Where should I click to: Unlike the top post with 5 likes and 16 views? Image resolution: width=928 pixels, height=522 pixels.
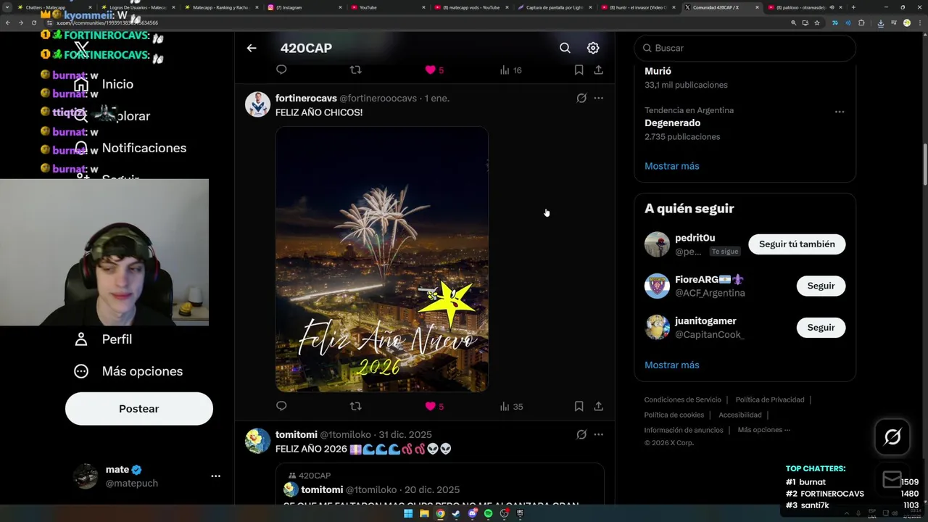(434, 70)
